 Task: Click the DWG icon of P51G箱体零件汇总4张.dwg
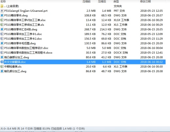point(2,29)
